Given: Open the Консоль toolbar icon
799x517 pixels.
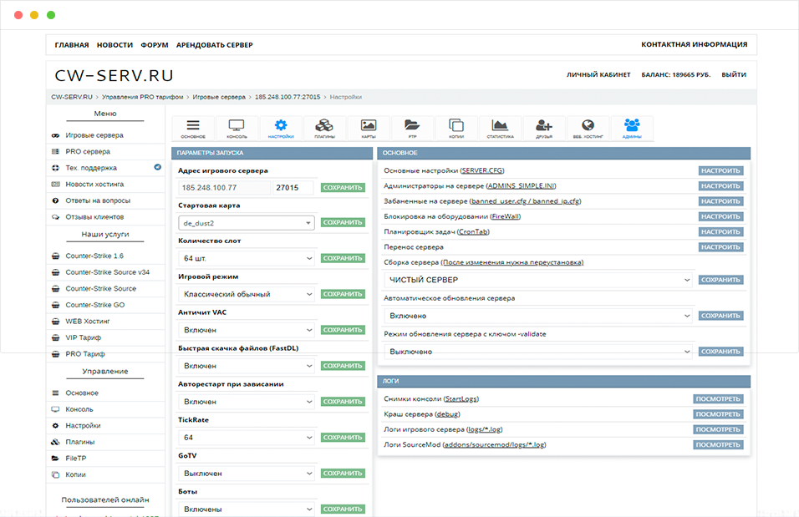Looking at the screenshot, I should point(237,128).
